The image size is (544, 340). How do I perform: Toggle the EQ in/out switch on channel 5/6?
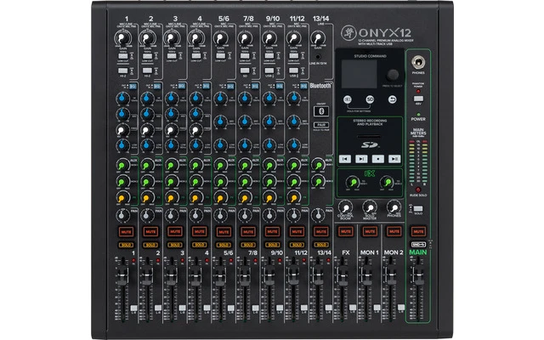230,86
